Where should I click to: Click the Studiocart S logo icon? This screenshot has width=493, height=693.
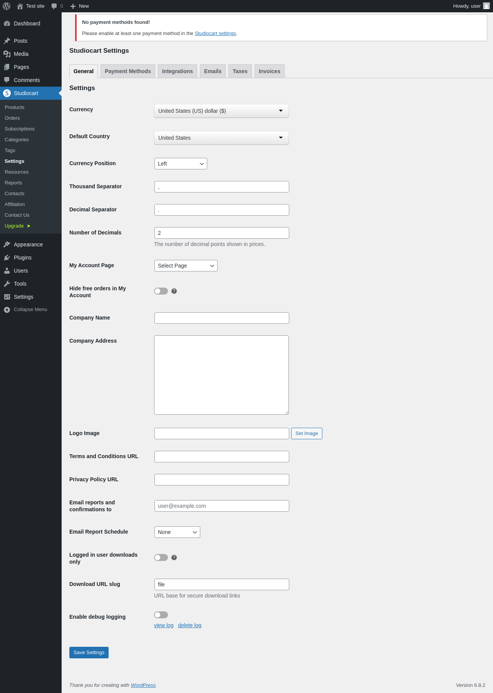(7, 93)
